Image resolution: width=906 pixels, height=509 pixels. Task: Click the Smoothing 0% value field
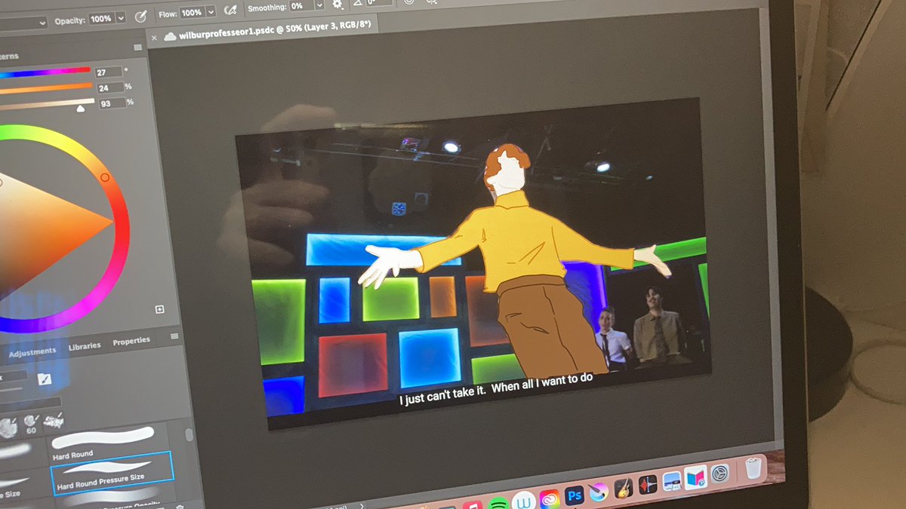point(302,6)
